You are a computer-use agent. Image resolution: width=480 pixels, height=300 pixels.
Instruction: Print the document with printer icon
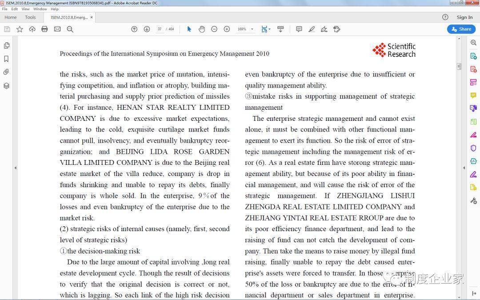[45, 29]
